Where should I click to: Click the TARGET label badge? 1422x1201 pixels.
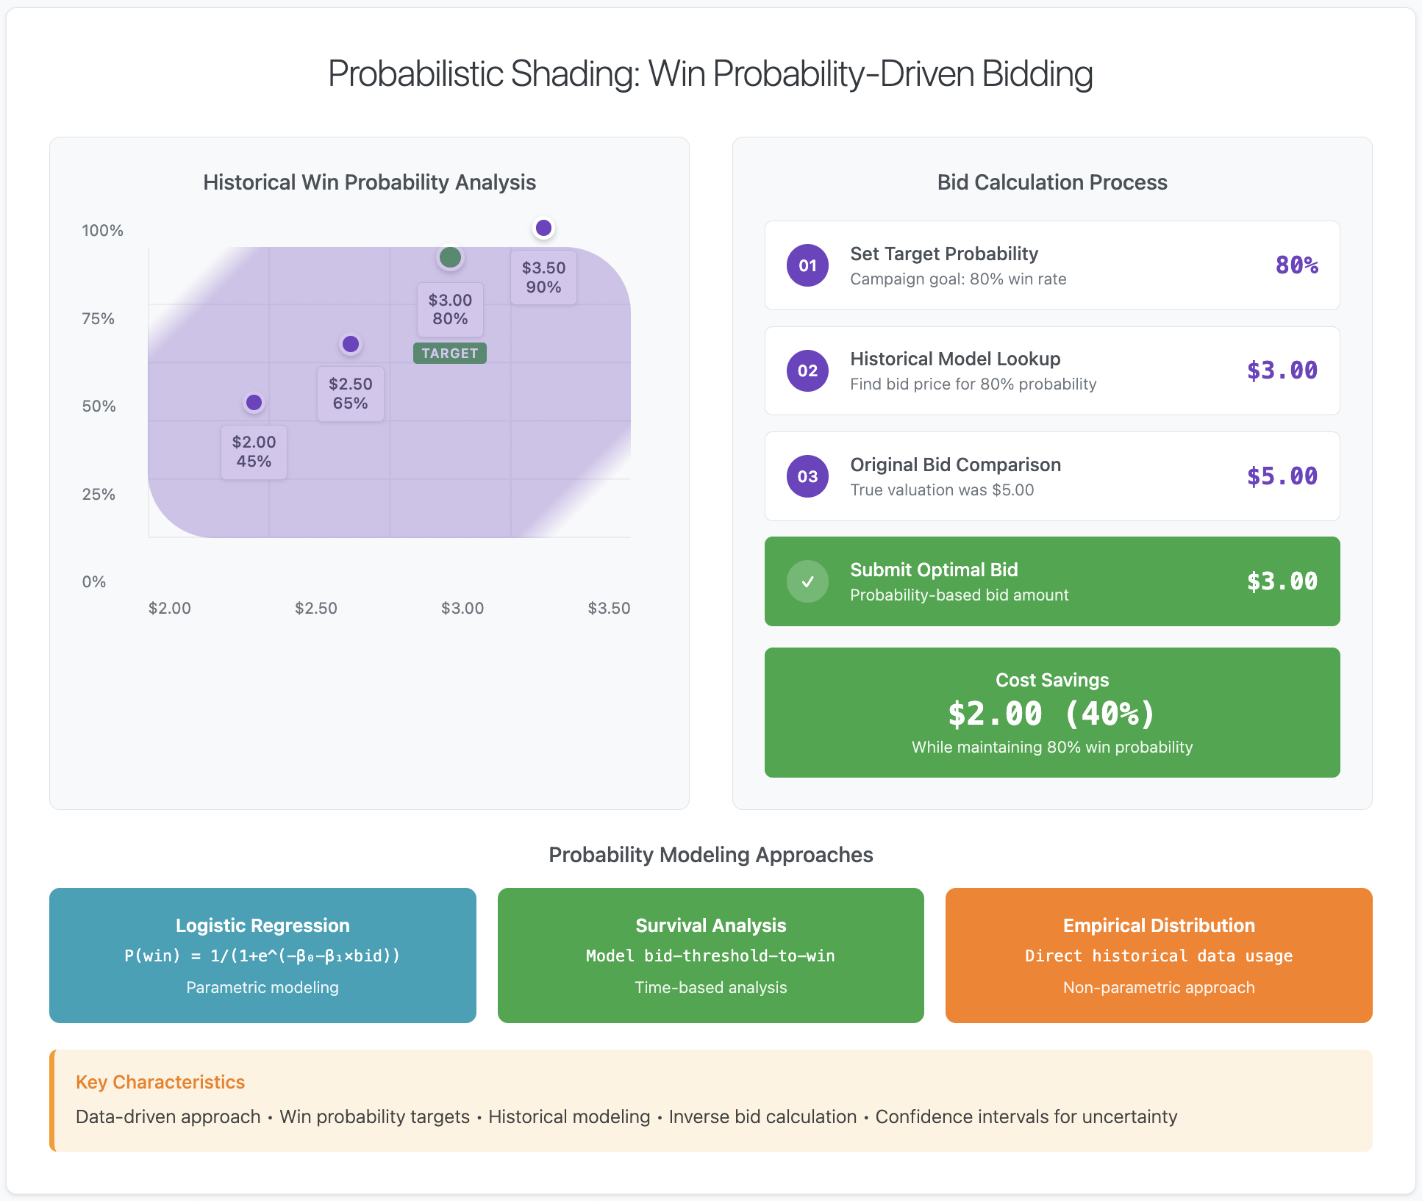tap(450, 354)
